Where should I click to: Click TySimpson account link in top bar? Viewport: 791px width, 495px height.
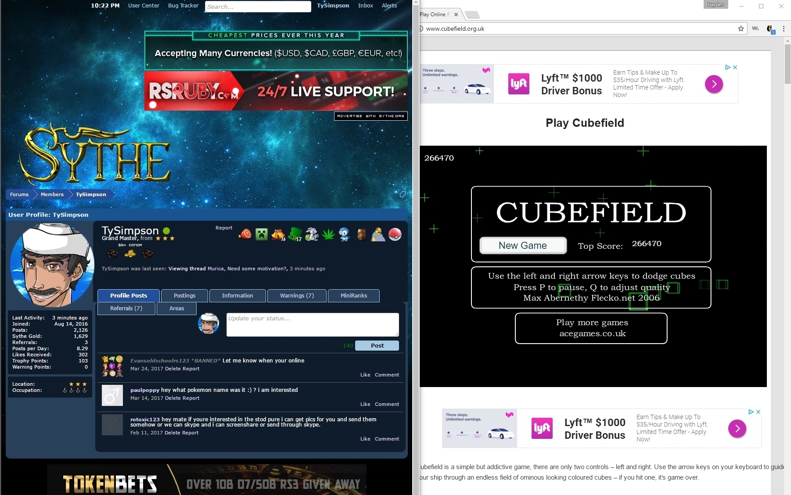click(x=333, y=6)
